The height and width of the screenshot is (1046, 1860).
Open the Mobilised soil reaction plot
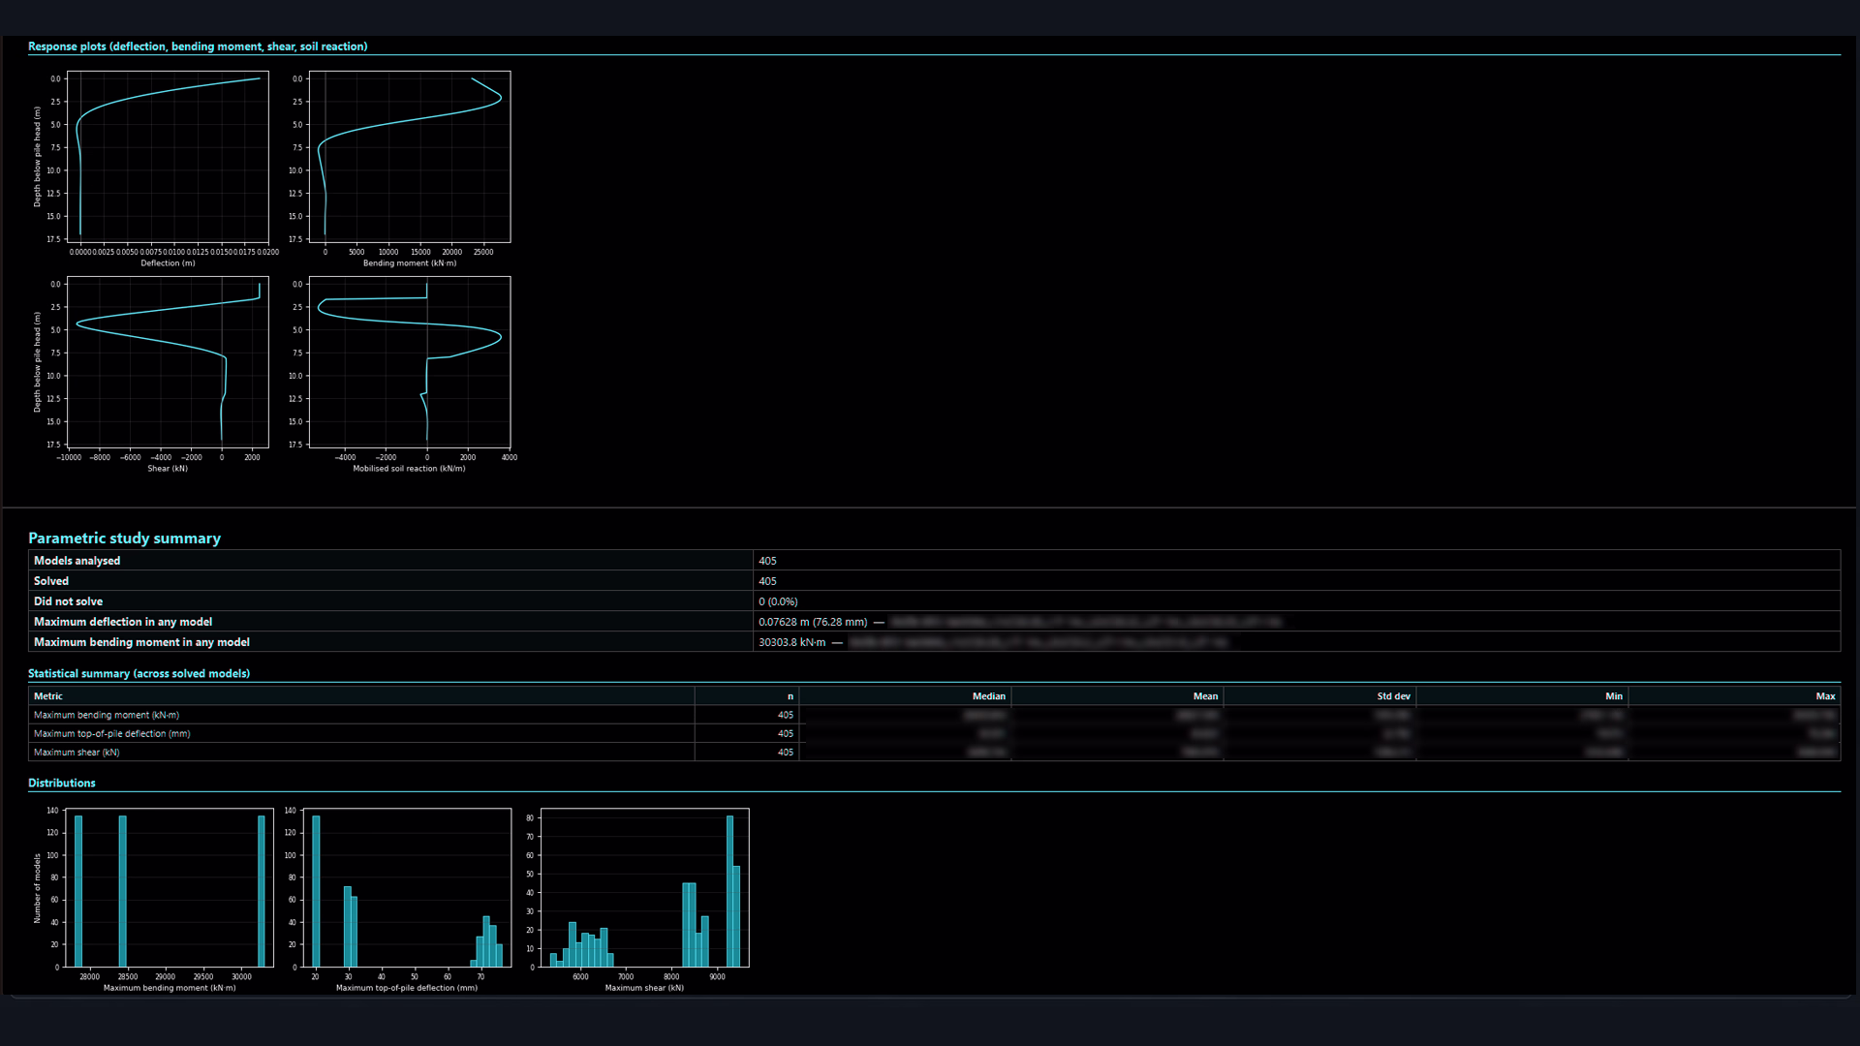coord(410,362)
